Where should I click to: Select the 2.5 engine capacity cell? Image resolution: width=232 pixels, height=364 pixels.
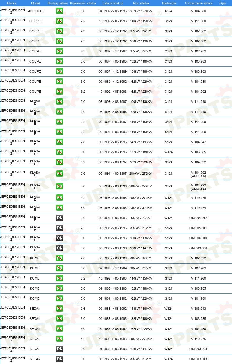[83, 228]
